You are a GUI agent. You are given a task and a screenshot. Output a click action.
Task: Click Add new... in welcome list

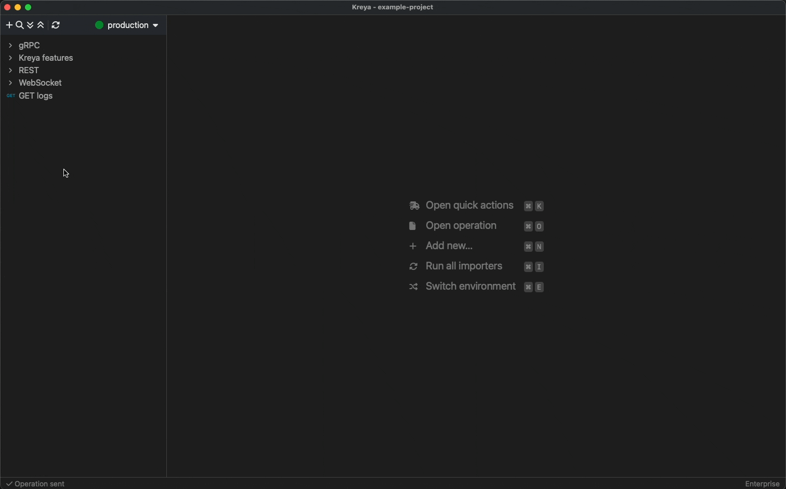coord(449,246)
